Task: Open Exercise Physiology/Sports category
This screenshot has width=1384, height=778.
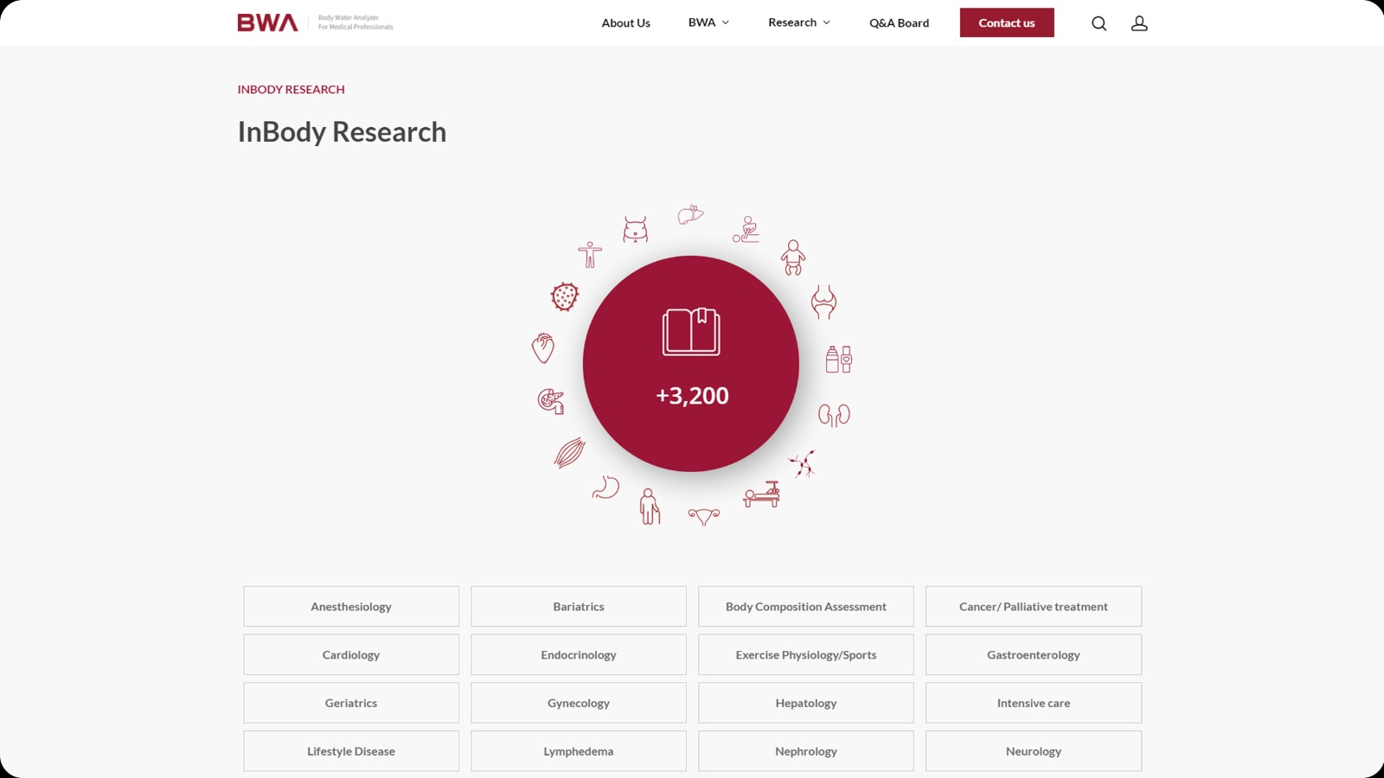Action: [806, 655]
